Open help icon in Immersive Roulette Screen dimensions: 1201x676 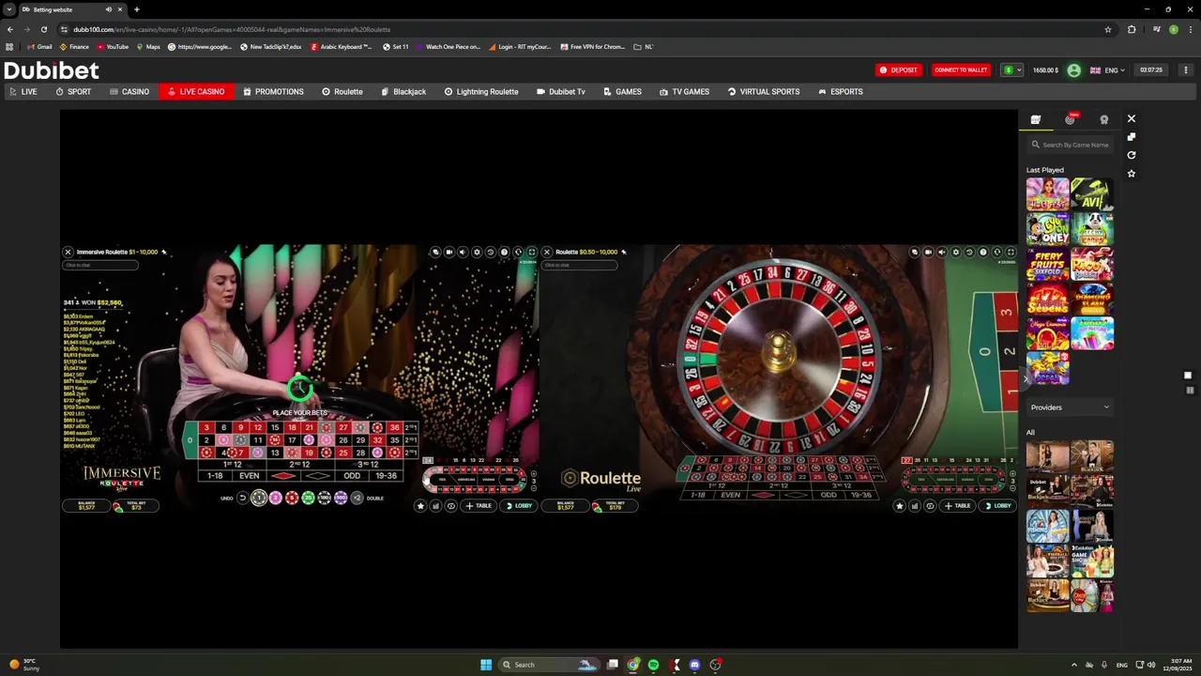click(x=504, y=252)
